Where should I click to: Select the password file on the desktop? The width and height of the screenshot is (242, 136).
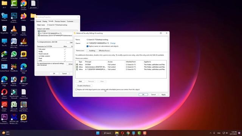pyautogui.click(x=33, y=4)
